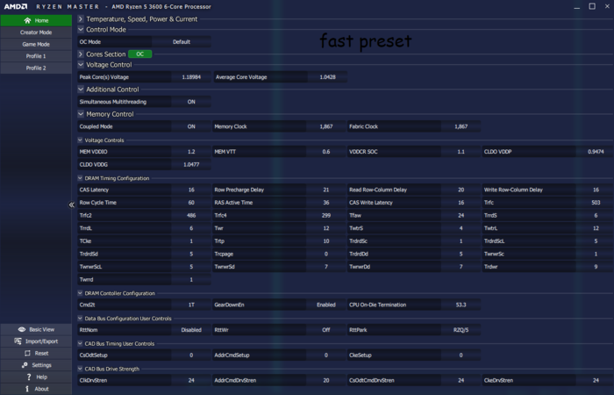This screenshot has width=614, height=395.
Task: Click Trfc2 value 486
Action: 191,216
